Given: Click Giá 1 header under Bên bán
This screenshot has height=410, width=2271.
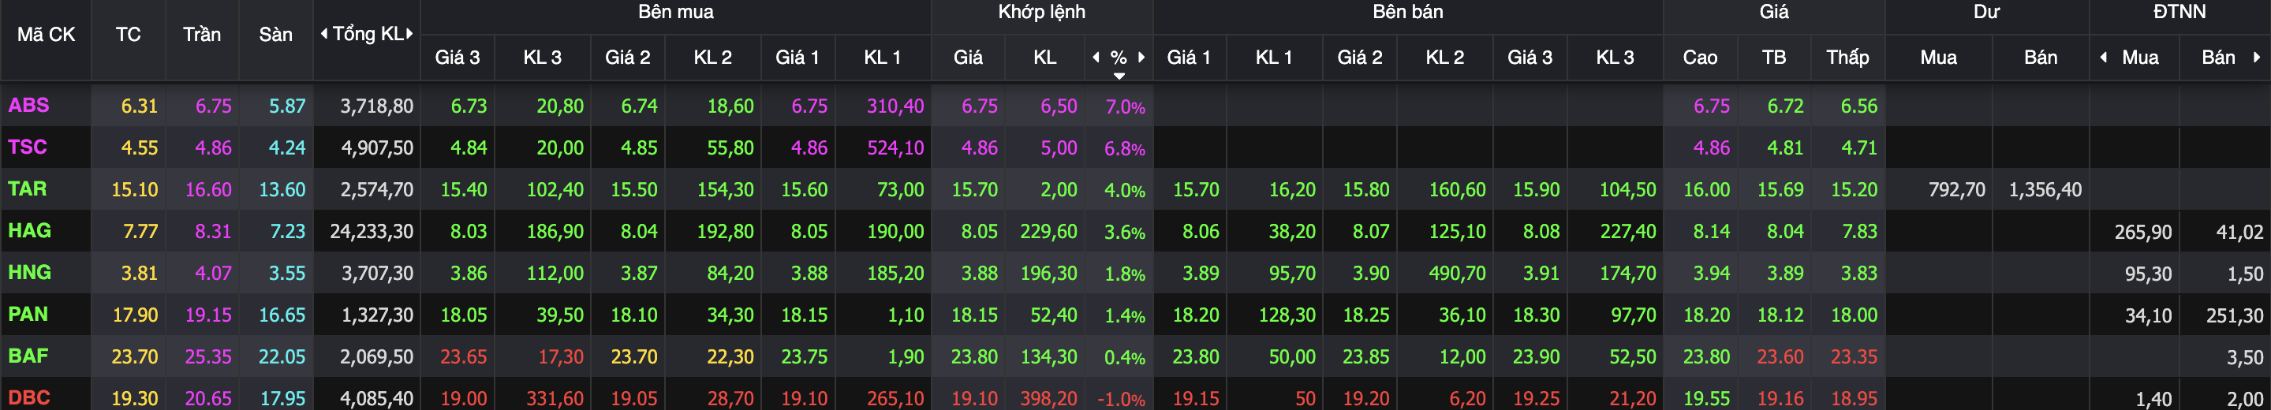Looking at the screenshot, I should coord(1190,58).
